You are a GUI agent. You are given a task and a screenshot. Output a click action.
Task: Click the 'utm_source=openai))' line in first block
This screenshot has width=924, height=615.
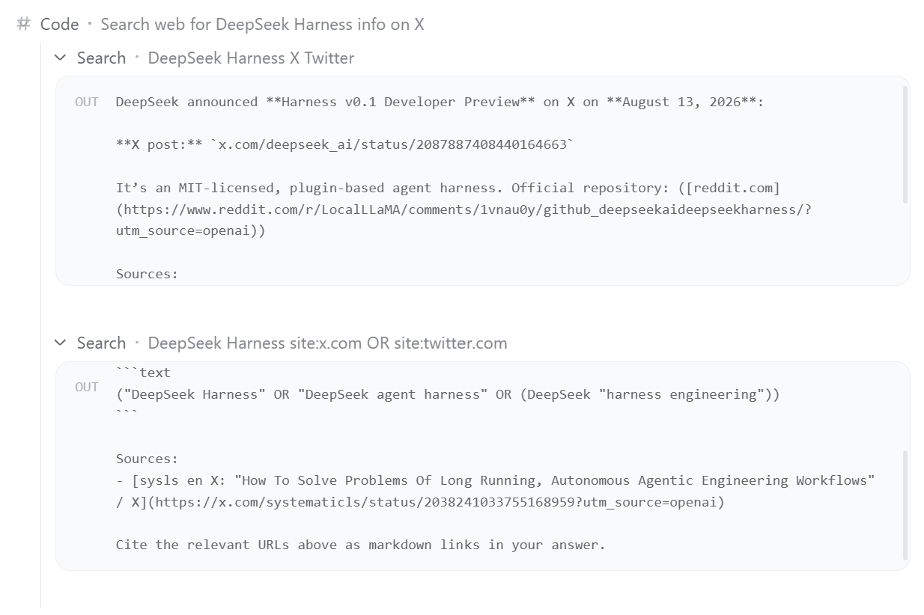(x=190, y=231)
